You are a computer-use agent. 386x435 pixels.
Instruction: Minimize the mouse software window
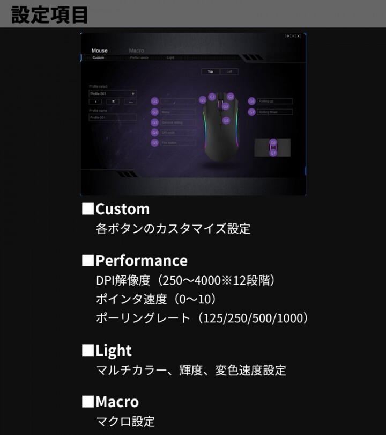coord(293,36)
